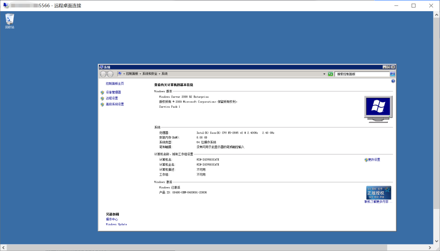Viewport: 440px width, 251px height.
Task: Click the forward navigation arrow button
Action: click(x=110, y=74)
